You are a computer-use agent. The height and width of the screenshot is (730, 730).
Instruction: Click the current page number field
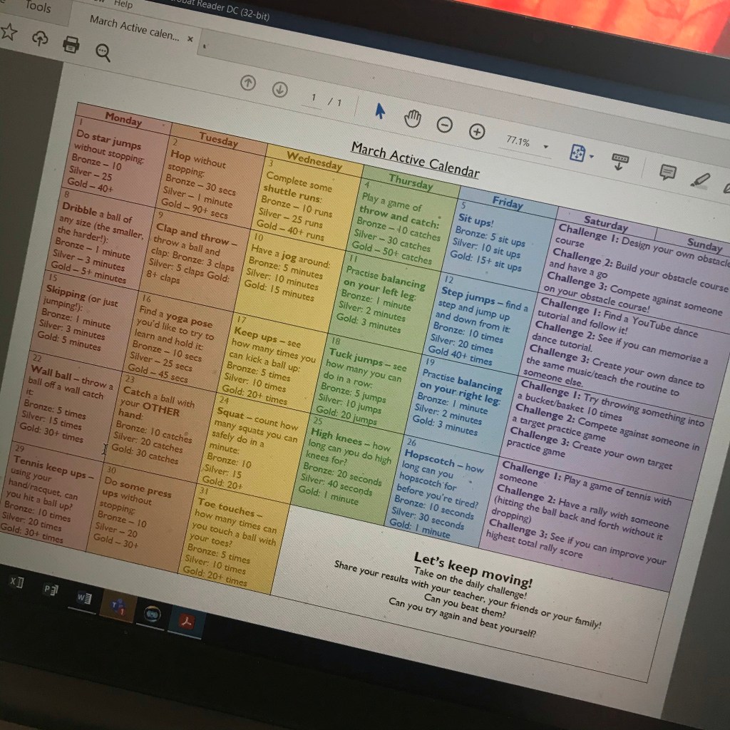coord(313,98)
